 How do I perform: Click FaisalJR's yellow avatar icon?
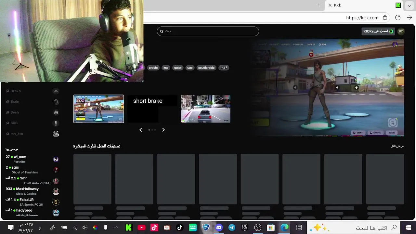pos(56,202)
